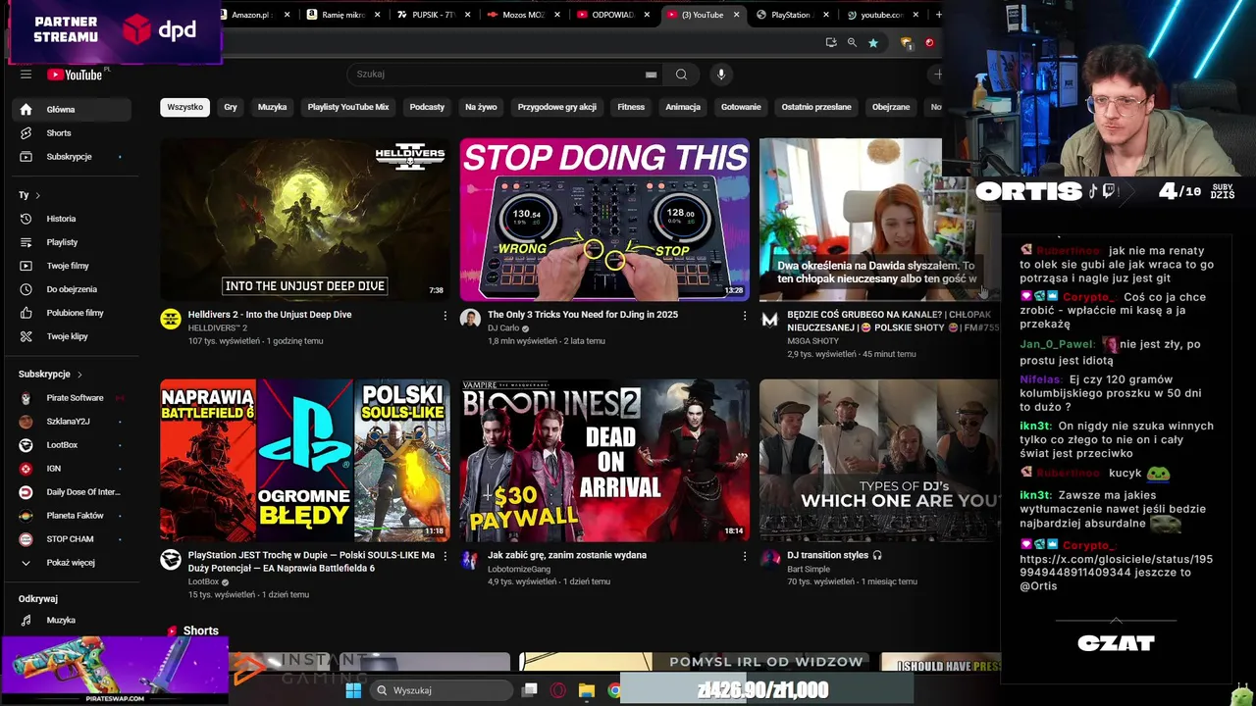Open the on-screen keyboard icon in search box
Screen dimensions: 1256x706
pos(651,75)
